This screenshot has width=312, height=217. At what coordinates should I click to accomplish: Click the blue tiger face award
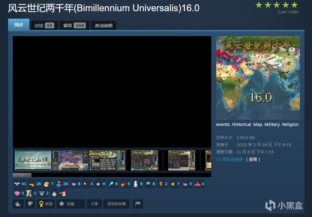coord(44,193)
